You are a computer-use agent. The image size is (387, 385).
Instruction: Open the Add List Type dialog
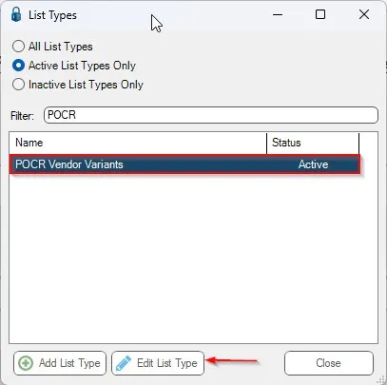(60, 363)
